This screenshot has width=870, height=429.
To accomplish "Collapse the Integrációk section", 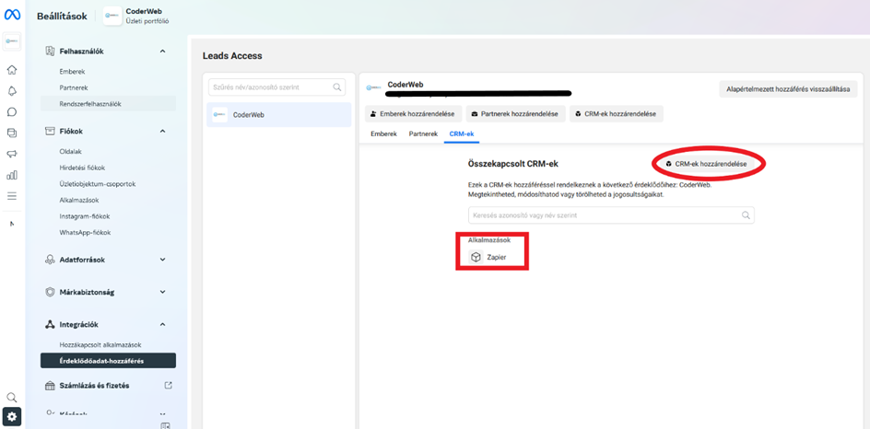I will click(162, 324).
